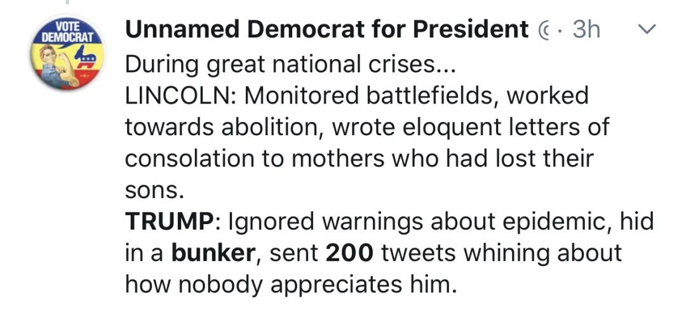
Task: Open the tweet options chevron menu
Action: (647, 30)
